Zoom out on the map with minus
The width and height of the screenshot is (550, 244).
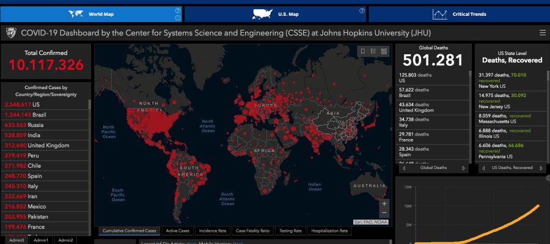tap(384, 212)
